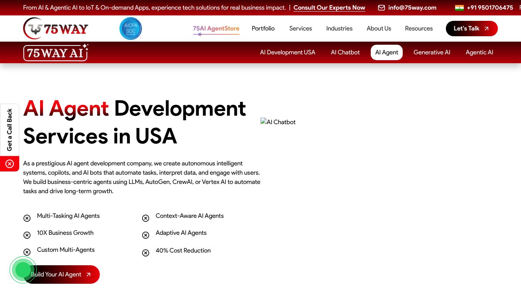Click the envelope icon beside info@75way.com

tap(381, 8)
